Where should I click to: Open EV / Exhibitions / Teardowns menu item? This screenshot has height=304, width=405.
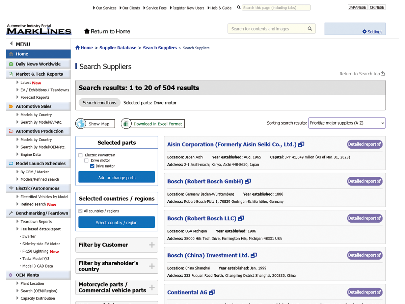45,90
